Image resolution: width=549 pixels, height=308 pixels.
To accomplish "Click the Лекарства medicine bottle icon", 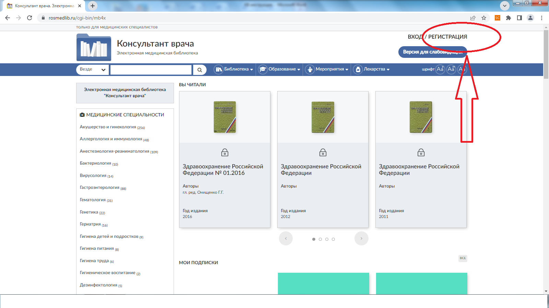I will (358, 69).
